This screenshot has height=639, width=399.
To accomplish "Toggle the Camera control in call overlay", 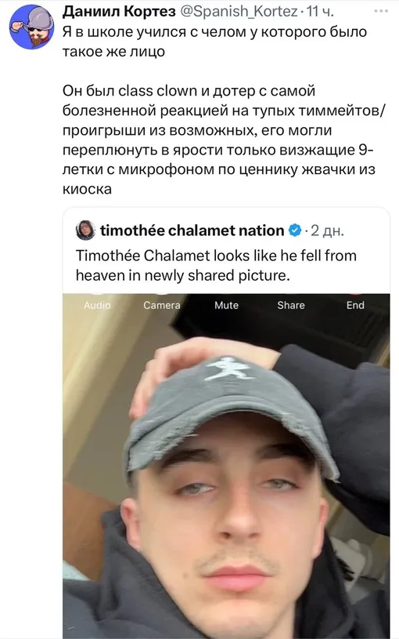I will point(161,305).
